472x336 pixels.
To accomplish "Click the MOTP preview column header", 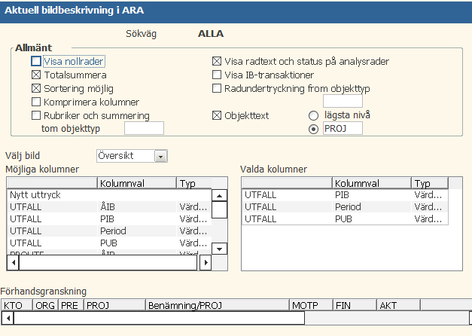I will 311,305.
